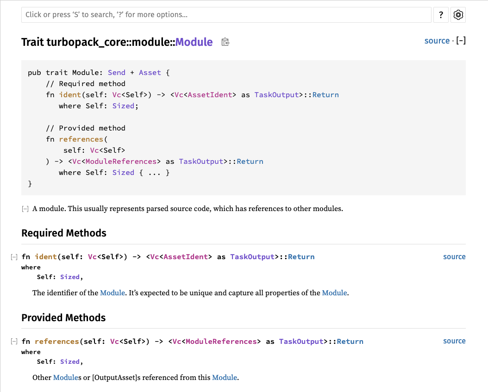The image size is (488, 392).
Task: Open trailing Module link in references description
Action: (x=225, y=377)
